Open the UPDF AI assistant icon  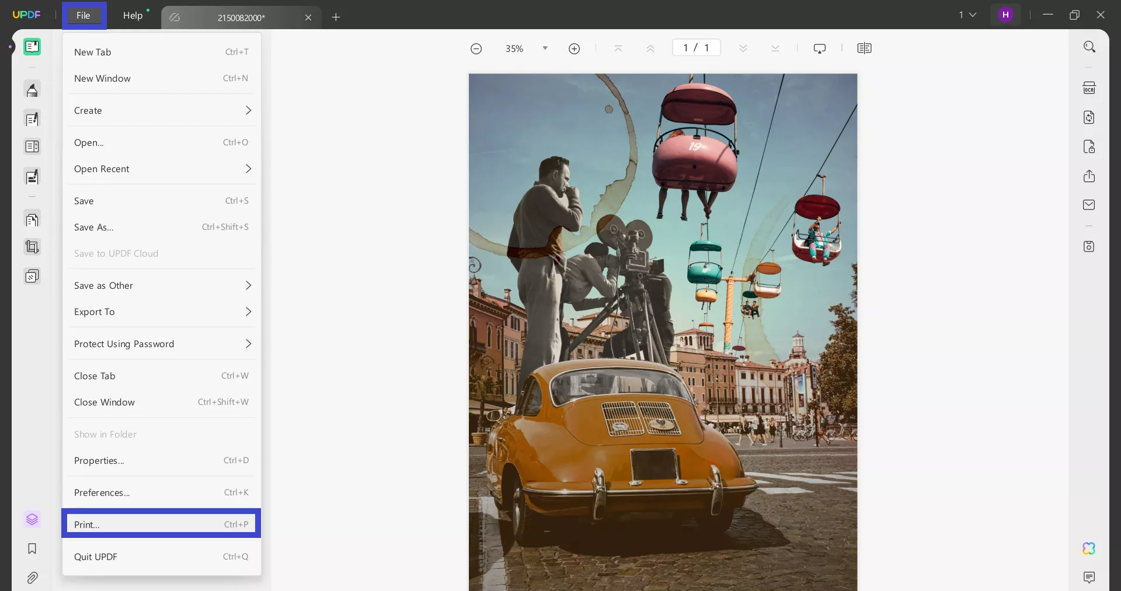tap(1088, 548)
